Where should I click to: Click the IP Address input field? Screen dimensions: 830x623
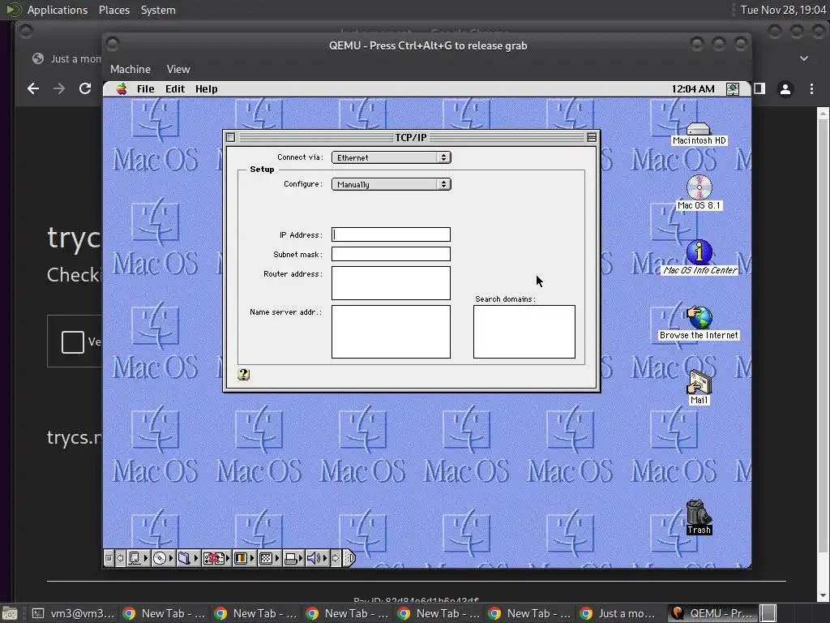391,234
